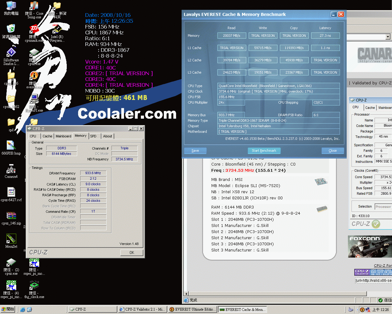Open the CPU-Z taskbar button

pos(92,309)
